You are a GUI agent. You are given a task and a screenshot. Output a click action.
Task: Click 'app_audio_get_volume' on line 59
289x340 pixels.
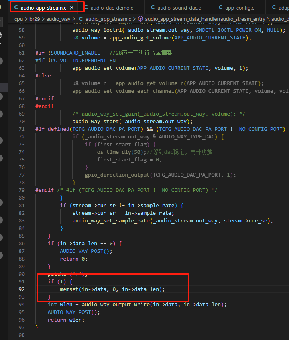point(140,38)
